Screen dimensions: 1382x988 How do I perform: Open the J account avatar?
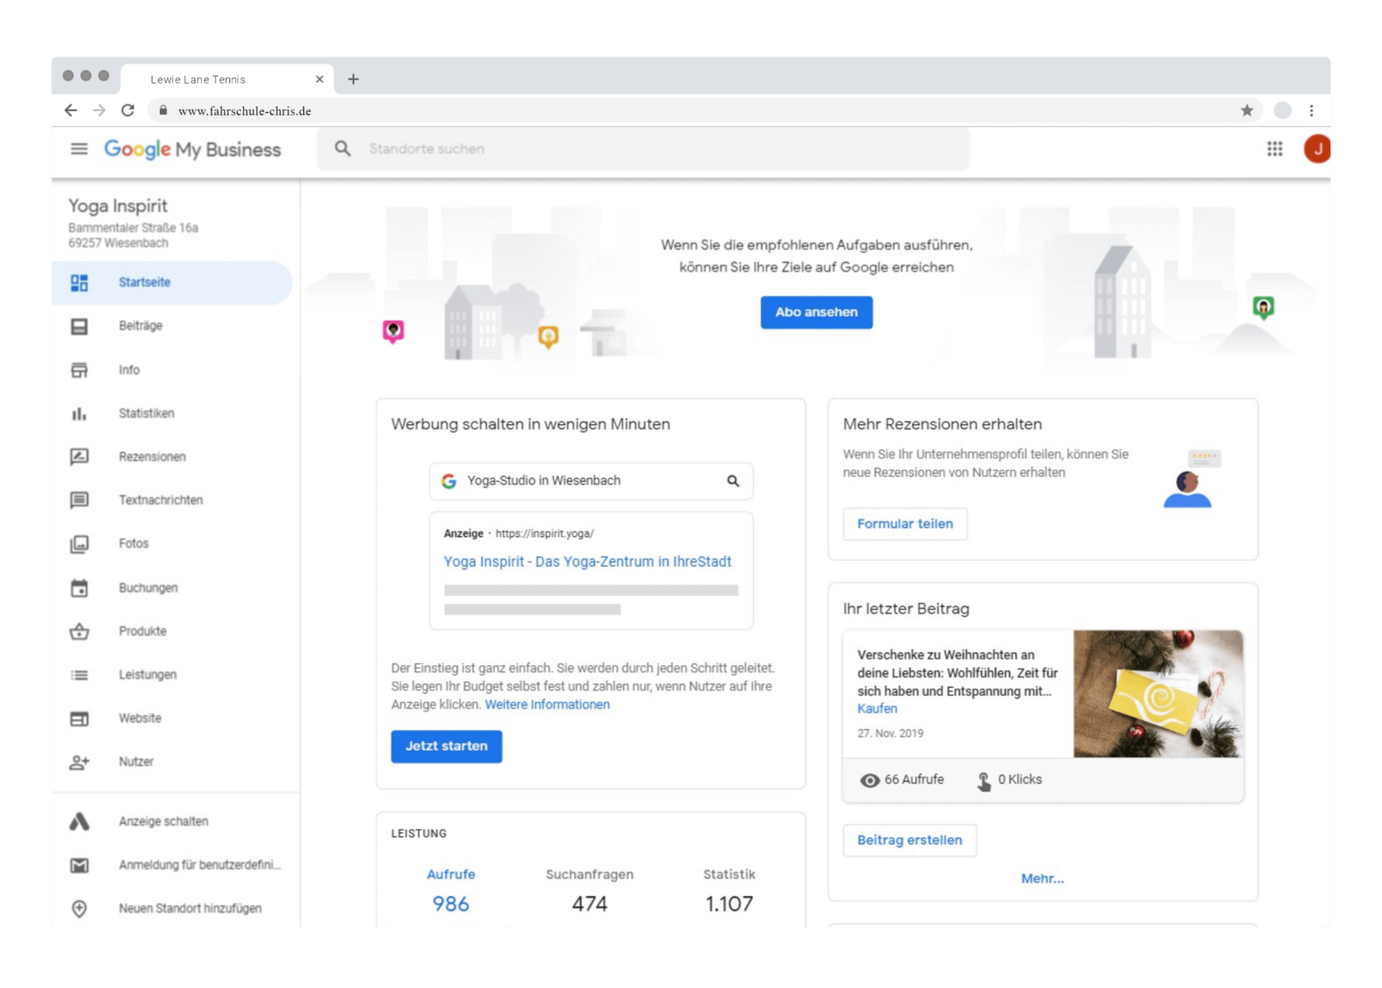[1317, 149]
